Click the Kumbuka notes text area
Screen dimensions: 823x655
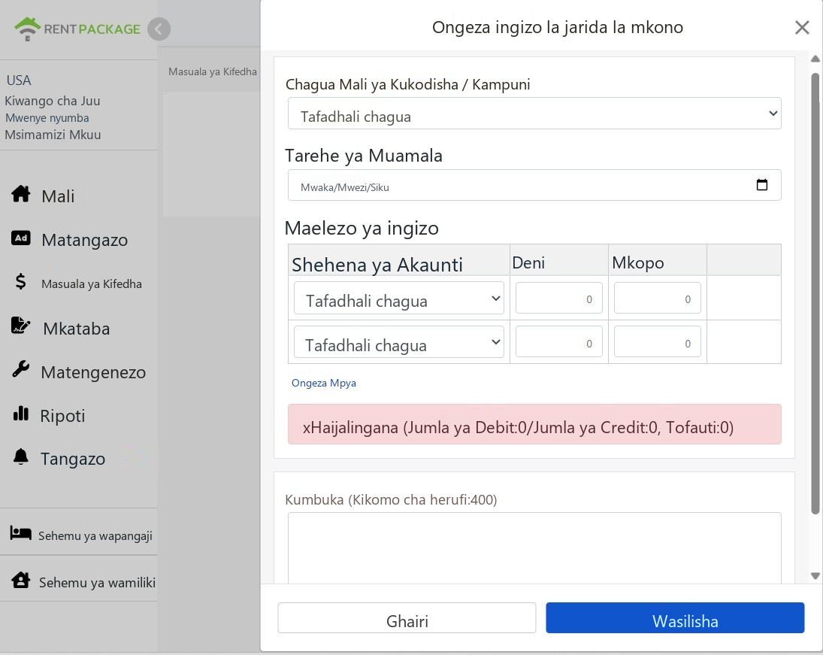coord(534,548)
